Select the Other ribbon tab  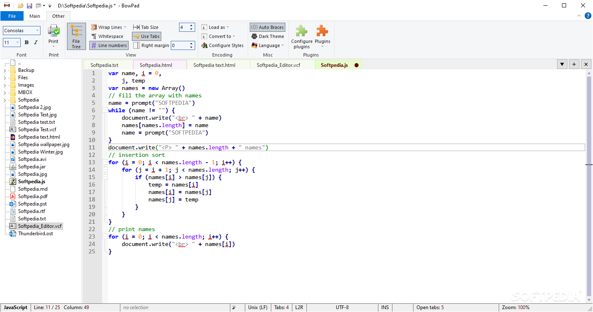58,16
